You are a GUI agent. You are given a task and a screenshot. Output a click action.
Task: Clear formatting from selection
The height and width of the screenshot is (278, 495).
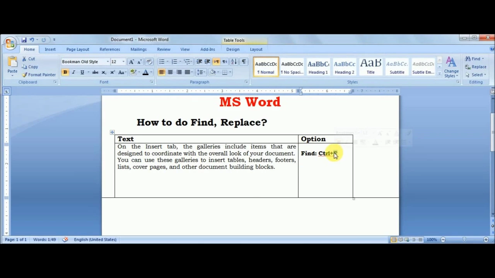coord(149,62)
